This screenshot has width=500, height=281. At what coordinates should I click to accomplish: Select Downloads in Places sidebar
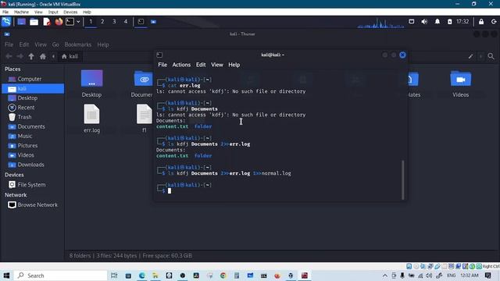30,165
